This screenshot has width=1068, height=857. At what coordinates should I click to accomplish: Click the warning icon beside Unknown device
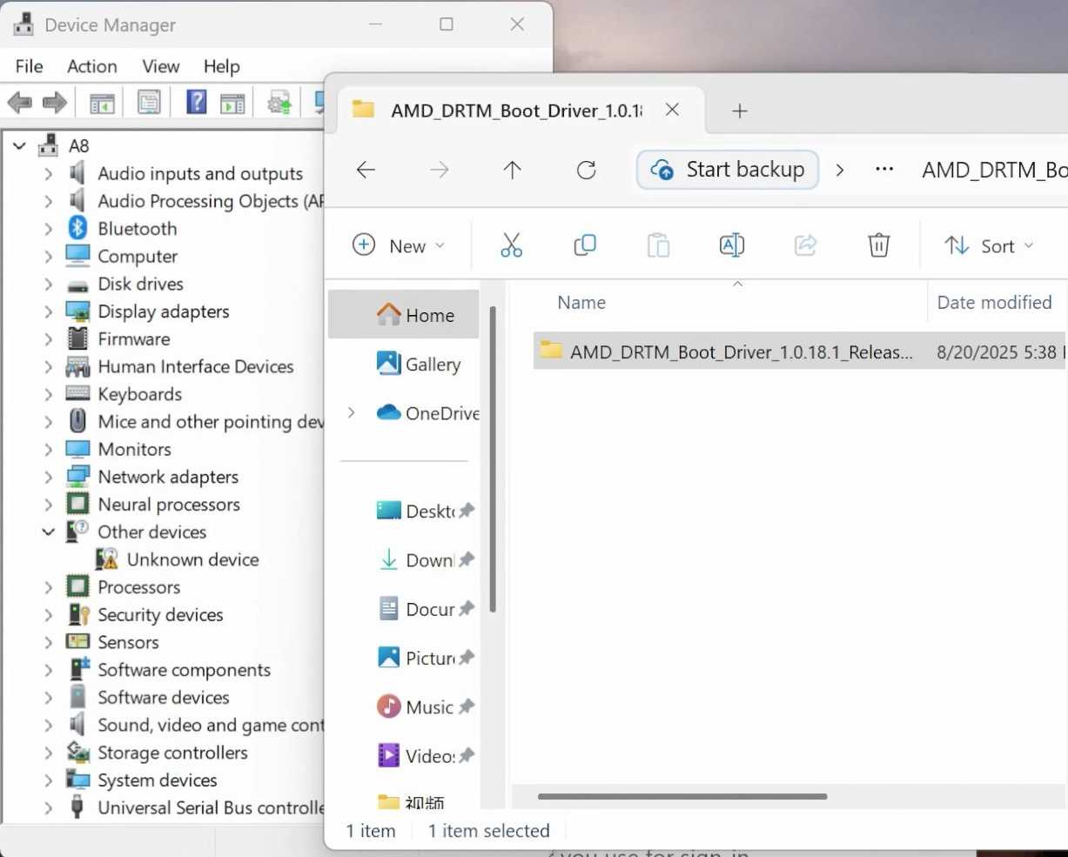[107, 559]
